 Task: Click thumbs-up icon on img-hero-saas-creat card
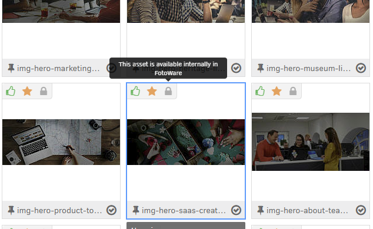(135, 91)
